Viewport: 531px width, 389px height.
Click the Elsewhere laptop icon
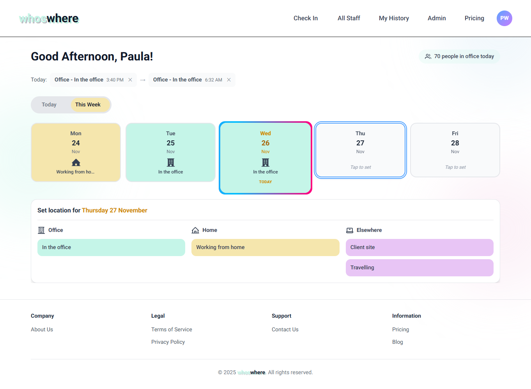click(x=350, y=230)
